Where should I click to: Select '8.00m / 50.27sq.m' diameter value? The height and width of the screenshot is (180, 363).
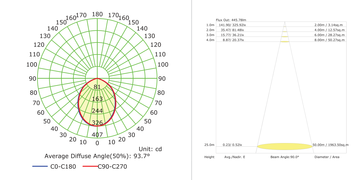(330, 40)
